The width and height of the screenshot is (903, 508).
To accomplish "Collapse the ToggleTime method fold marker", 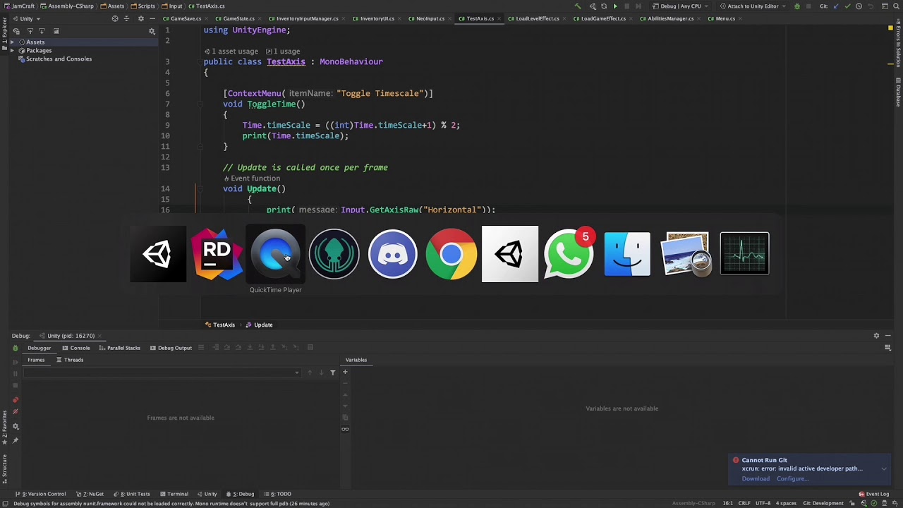I will [x=200, y=104].
